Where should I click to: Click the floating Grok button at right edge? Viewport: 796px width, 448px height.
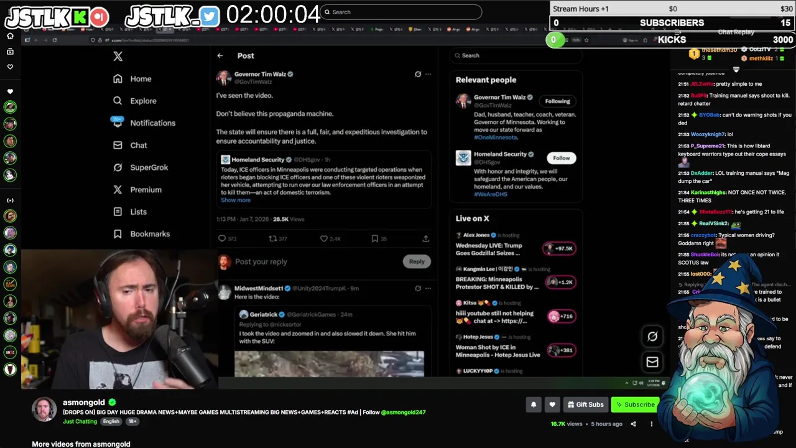pos(652,337)
